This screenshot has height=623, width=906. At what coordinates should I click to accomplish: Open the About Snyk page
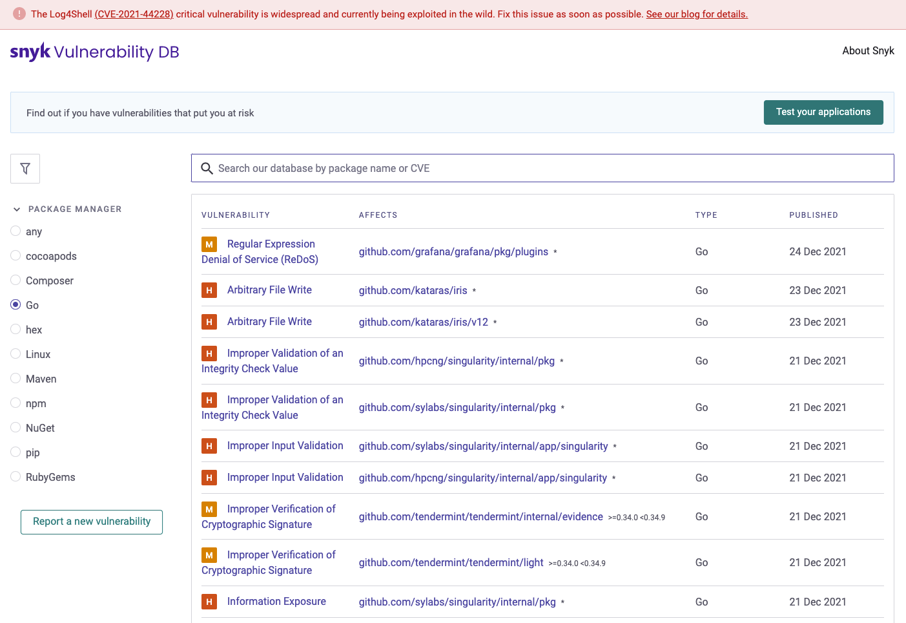point(868,50)
